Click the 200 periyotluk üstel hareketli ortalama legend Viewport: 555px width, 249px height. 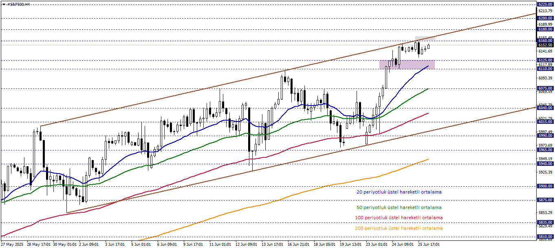coord(399,228)
